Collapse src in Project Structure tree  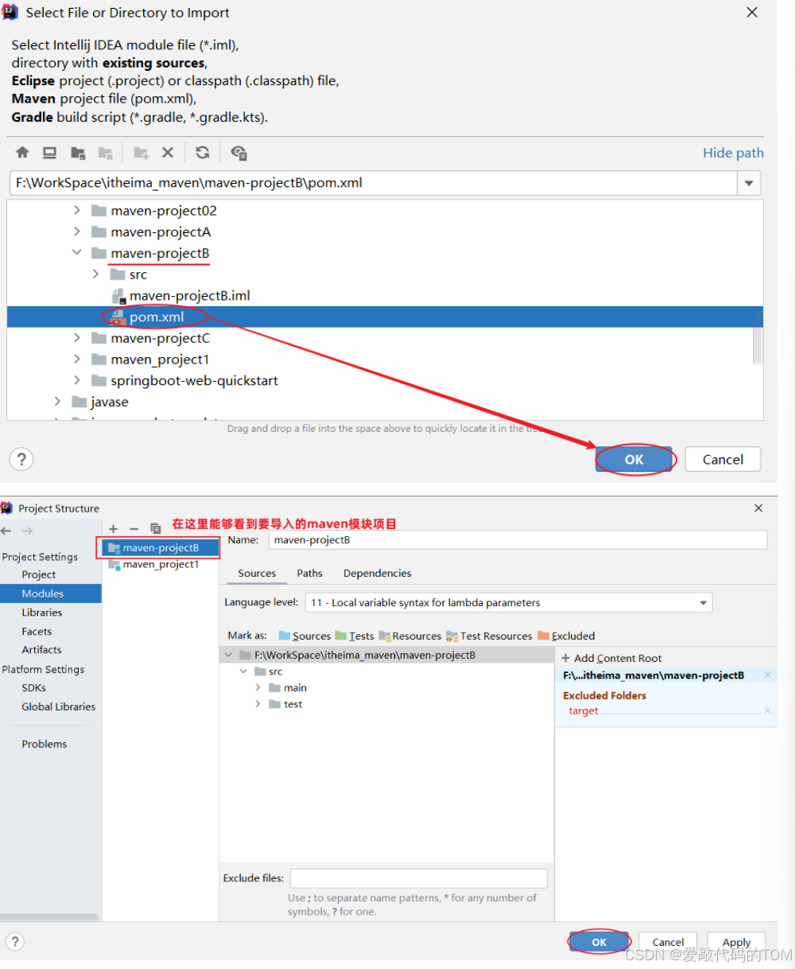click(243, 671)
